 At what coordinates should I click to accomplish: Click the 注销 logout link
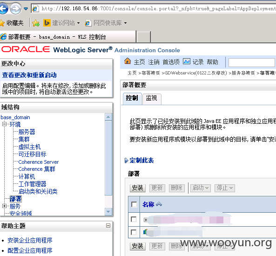click(154, 62)
